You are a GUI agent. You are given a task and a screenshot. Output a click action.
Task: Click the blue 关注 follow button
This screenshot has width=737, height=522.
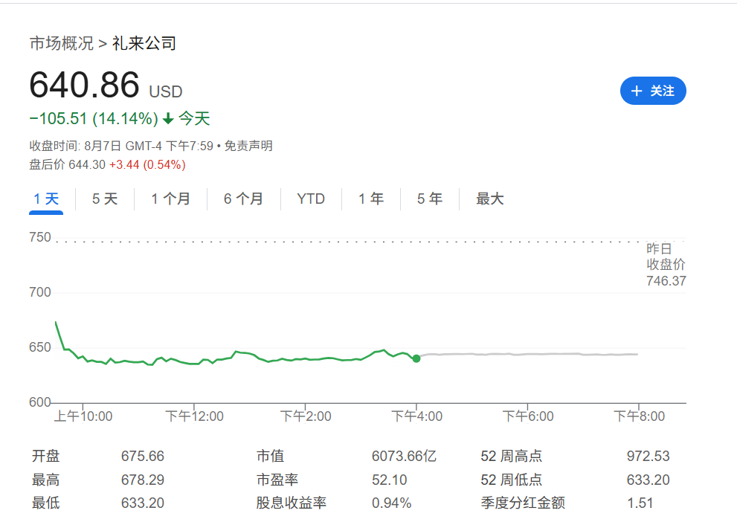click(x=653, y=91)
